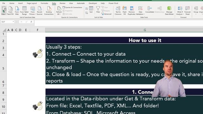Click From Table/Range icon
The image size is (203, 114).
(24, 10)
